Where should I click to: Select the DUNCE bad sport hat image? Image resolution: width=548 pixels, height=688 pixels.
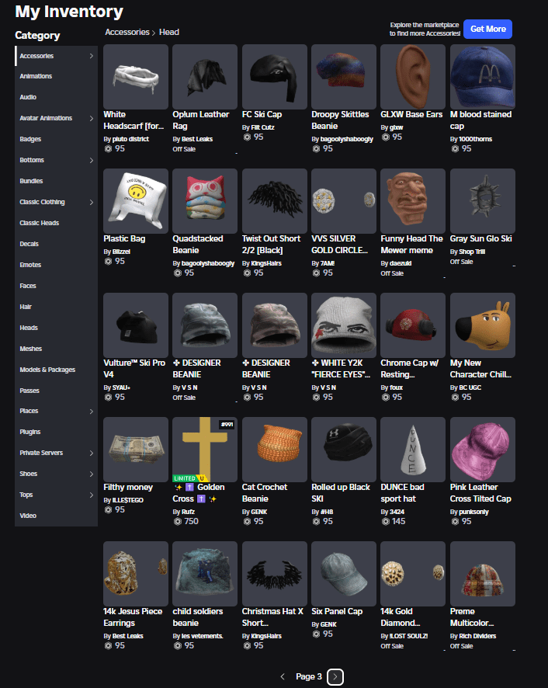coord(413,449)
